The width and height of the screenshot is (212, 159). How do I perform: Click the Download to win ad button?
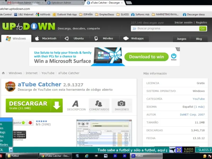[147, 57]
